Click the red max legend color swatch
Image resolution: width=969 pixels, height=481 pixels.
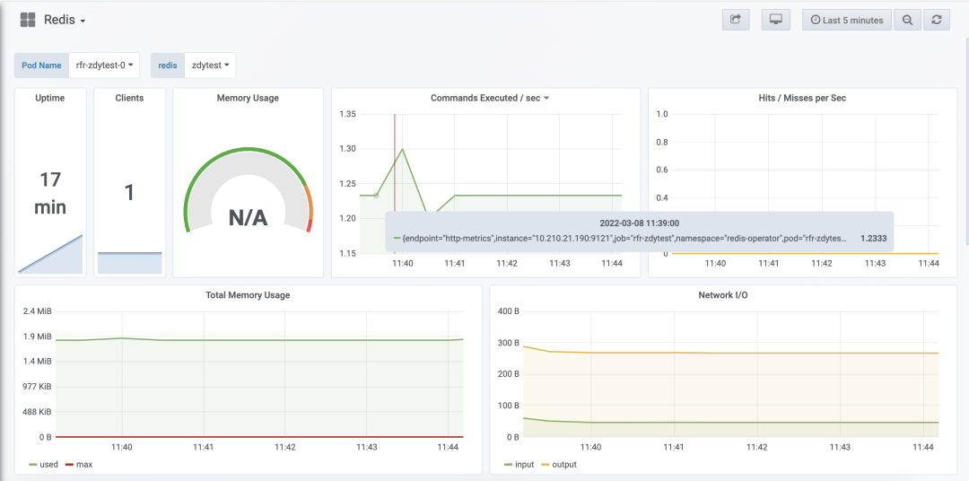click(68, 464)
